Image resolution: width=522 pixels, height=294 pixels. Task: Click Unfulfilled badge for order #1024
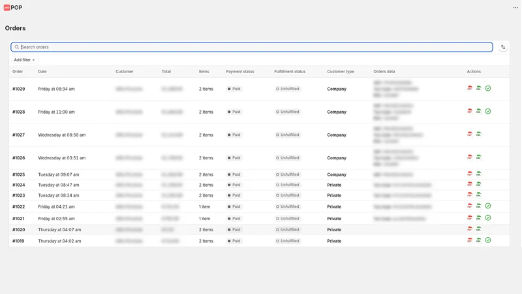pos(288,185)
